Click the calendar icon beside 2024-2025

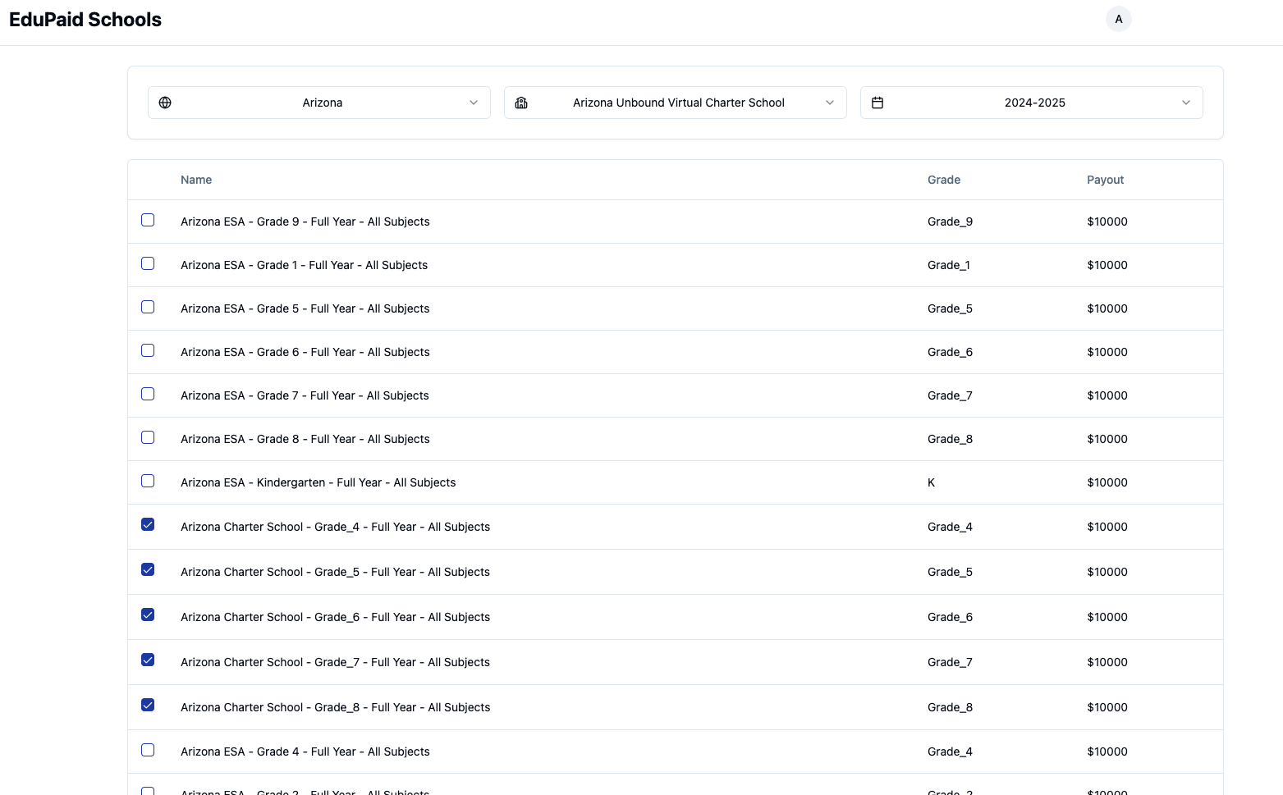tap(877, 103)
